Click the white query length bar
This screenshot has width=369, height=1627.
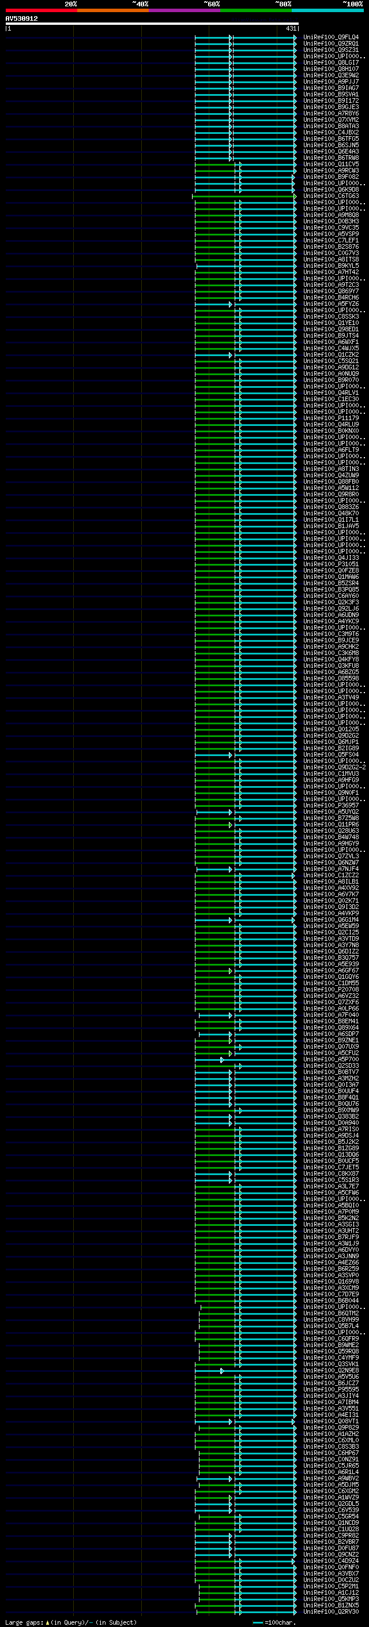coord(152,24)
